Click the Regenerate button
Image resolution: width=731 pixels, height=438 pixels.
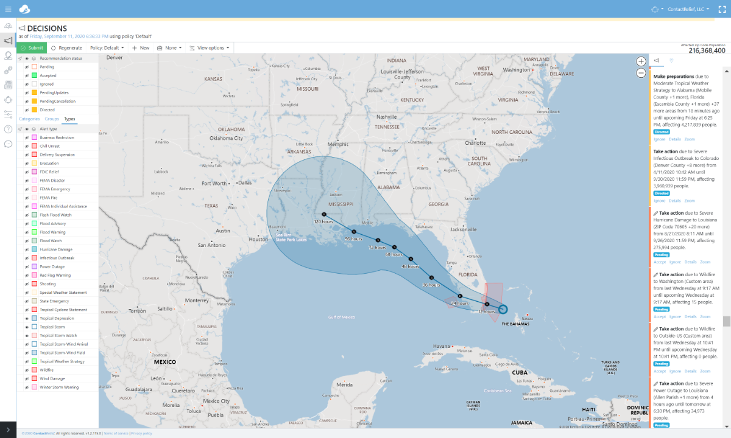(x=66, y=47)
